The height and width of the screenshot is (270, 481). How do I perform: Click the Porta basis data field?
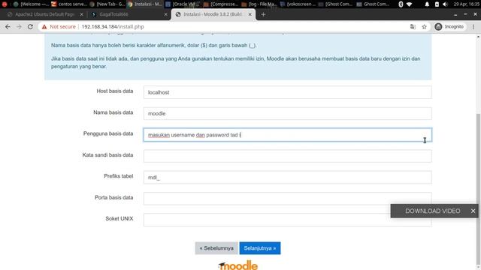coord(287,198)
